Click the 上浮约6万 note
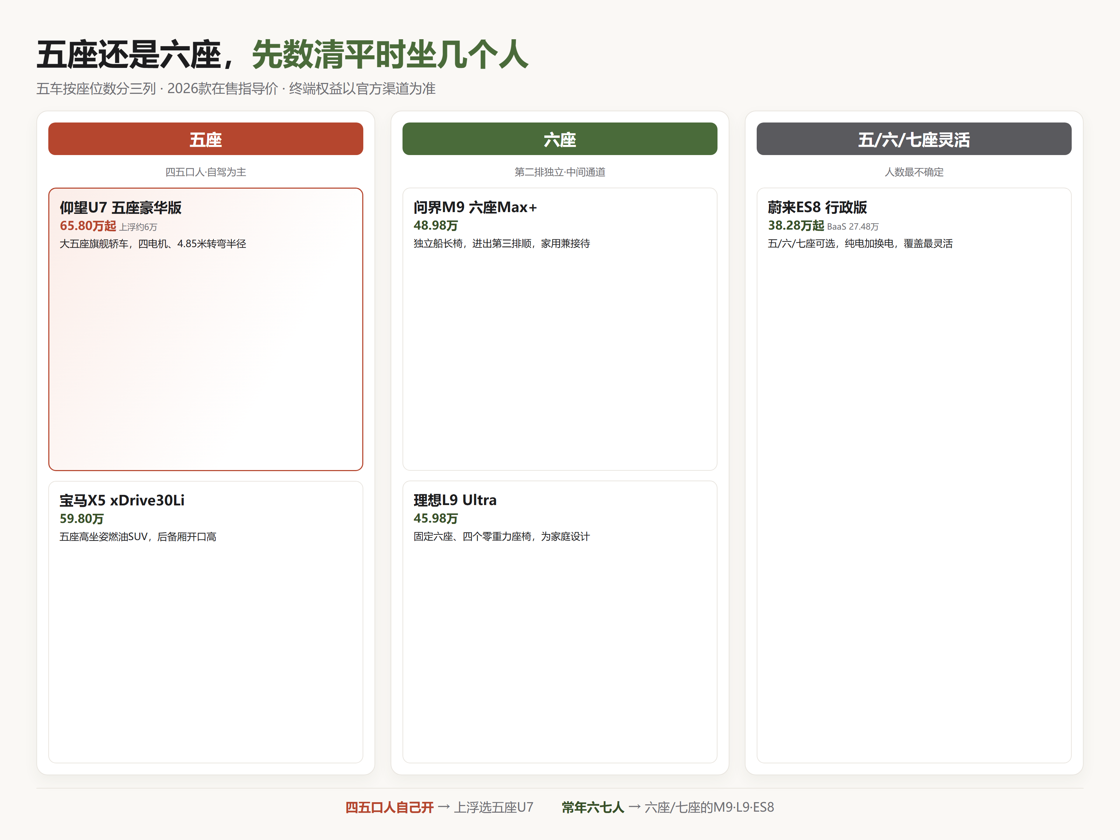The width and height of the screenshot is (1120, 840). click(138, 227)
